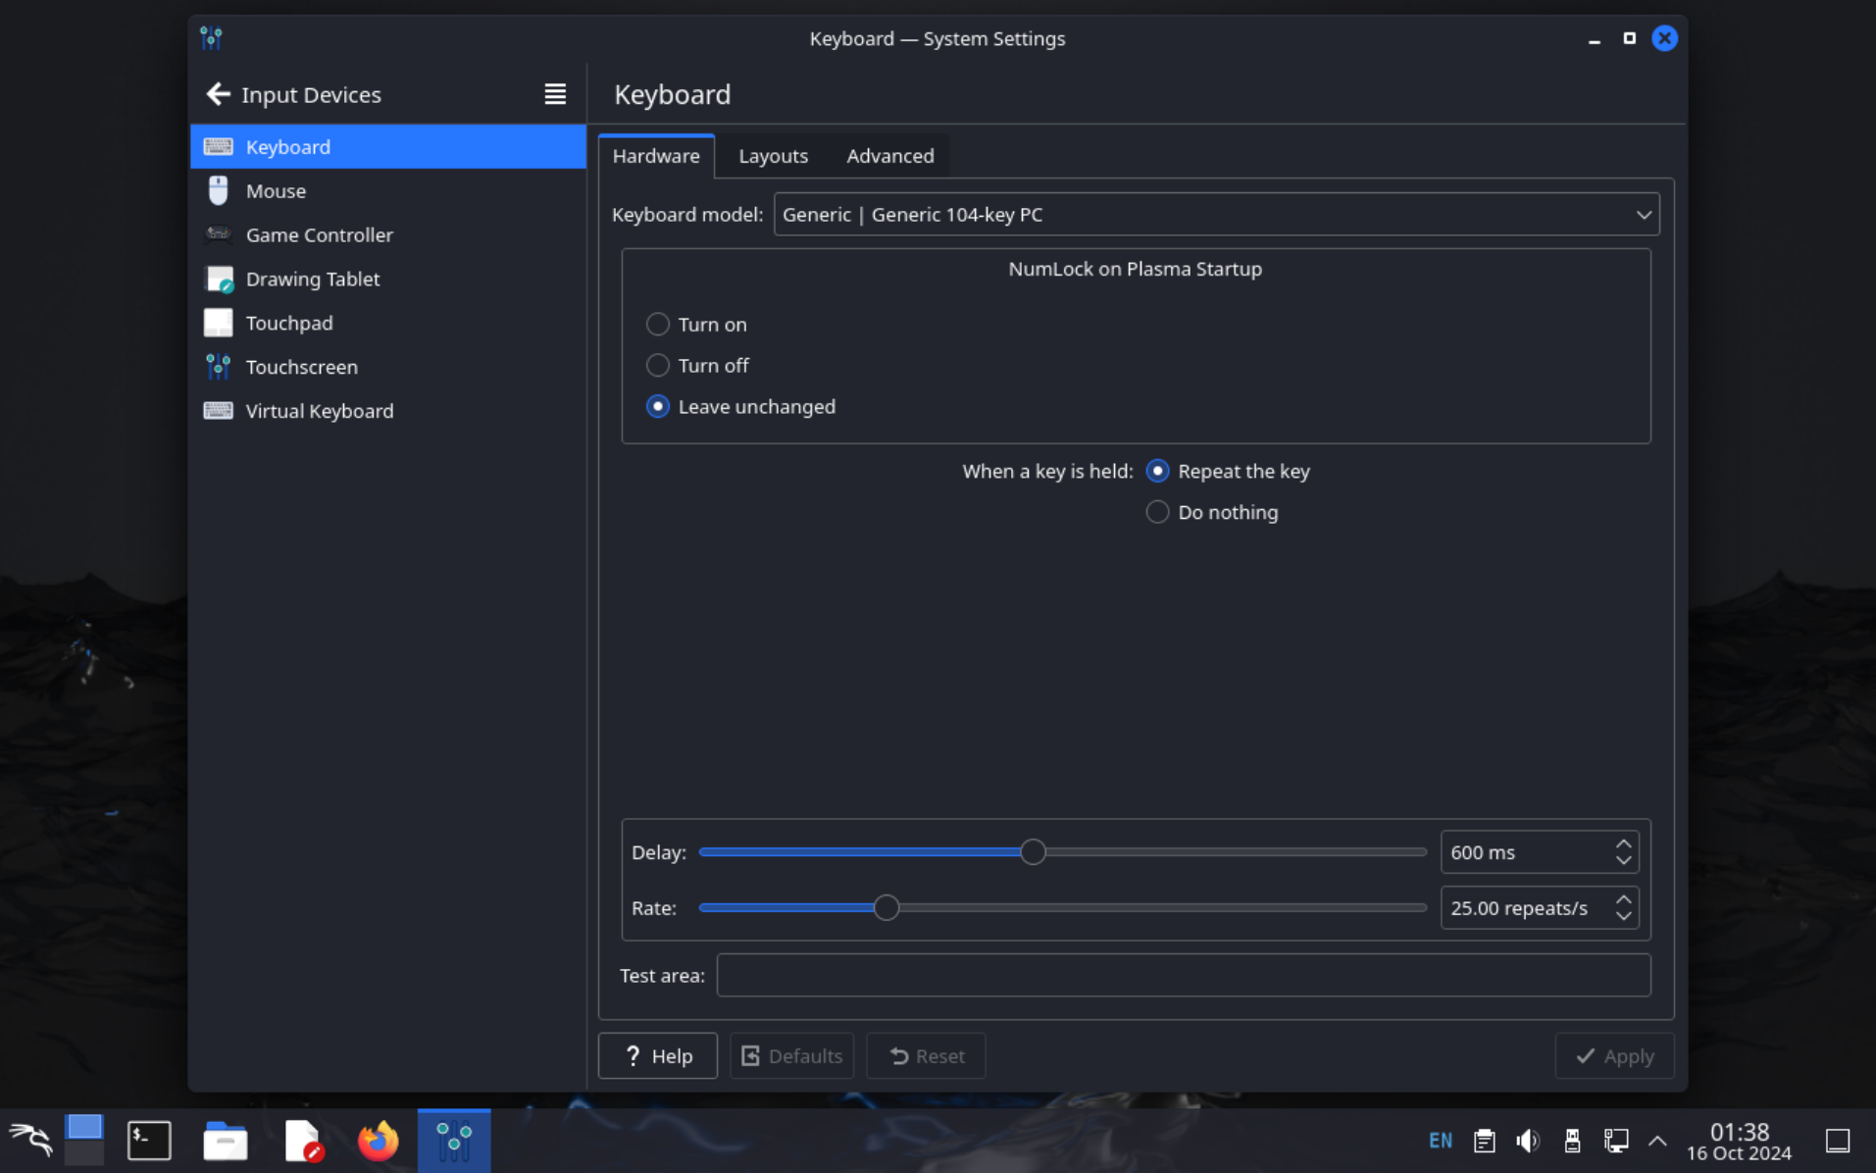This screenshot has height=1173, width=1876.
Task: Open Virtual Keyboard settings
Action: tap(319, 410)
